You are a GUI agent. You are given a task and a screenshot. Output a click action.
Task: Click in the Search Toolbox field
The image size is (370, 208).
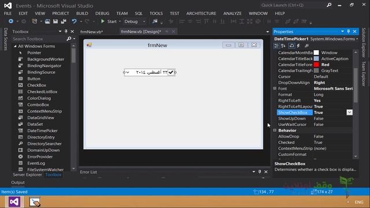pyautogui.click(x=39, y=39)
